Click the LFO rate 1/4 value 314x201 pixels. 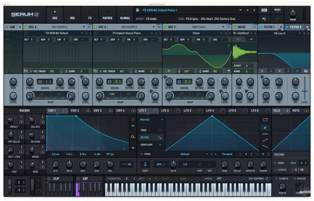185,164
